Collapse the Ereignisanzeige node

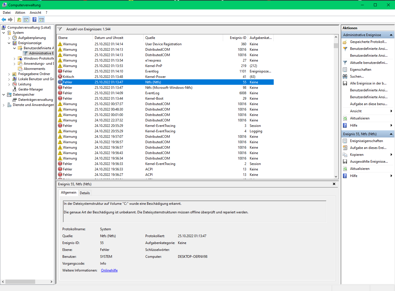point(9,43)
